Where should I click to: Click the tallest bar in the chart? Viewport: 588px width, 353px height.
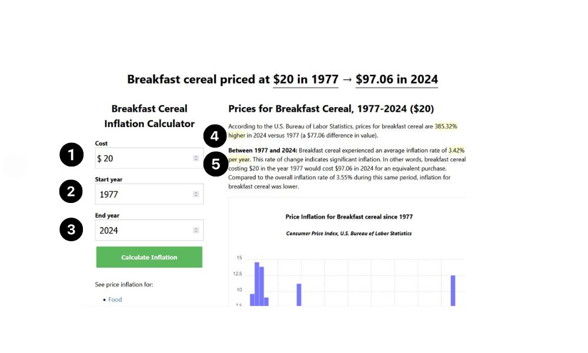(257, 284)
